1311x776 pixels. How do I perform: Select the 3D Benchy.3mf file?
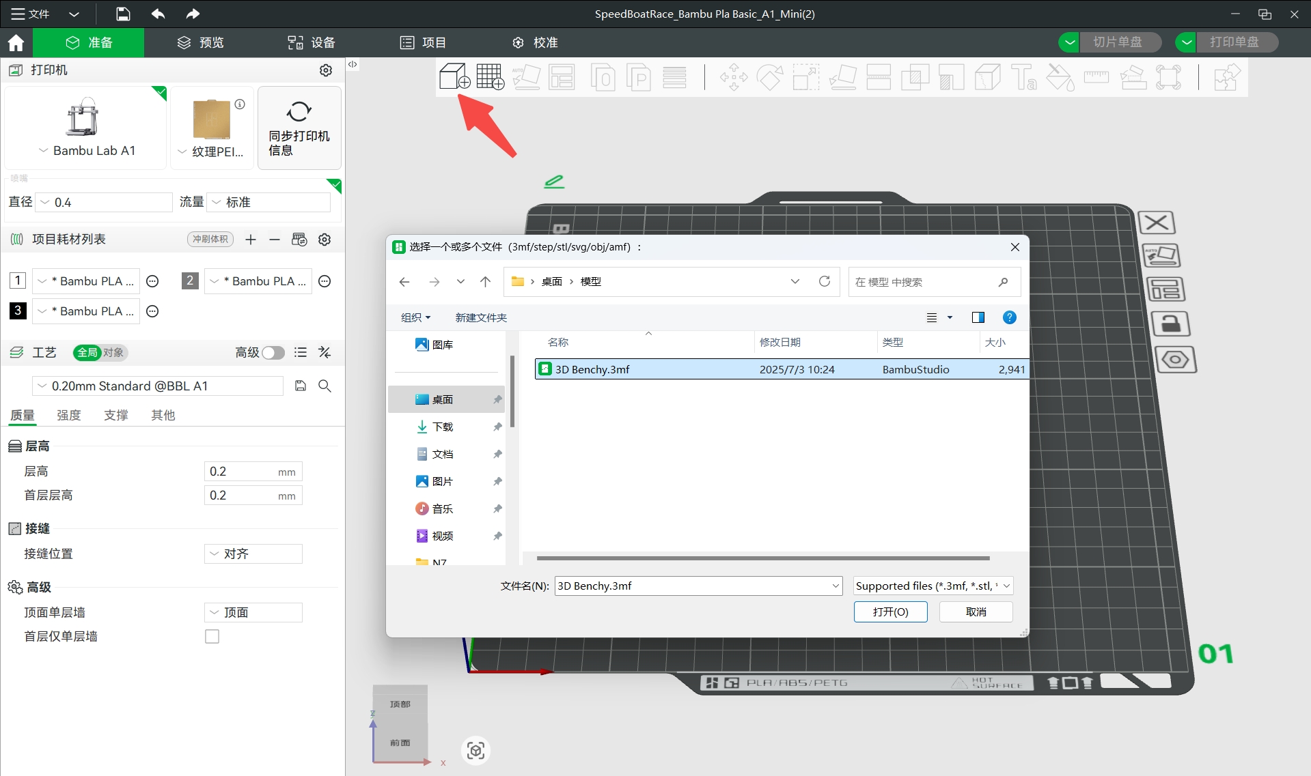[782, 369]
